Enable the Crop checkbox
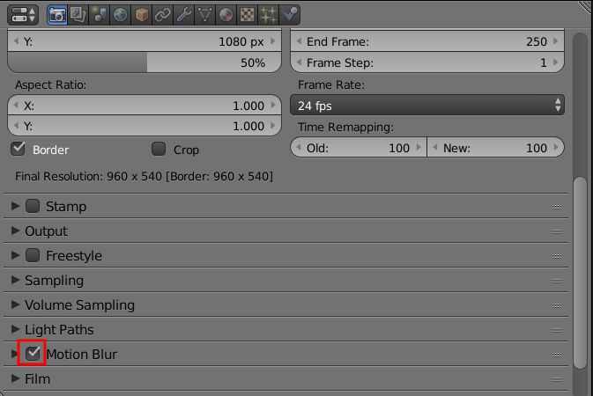This screenshot has height=396, width=593. [159, 149]
